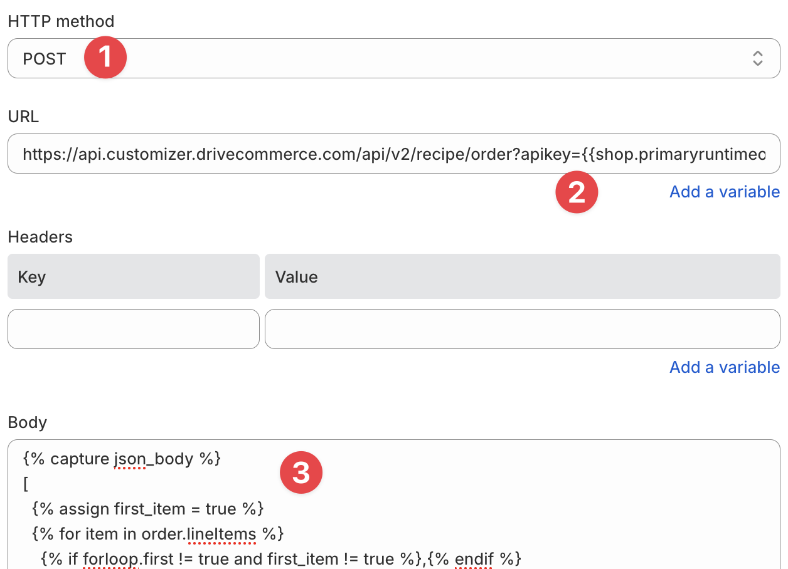Click the for item in order.lineItems line
Screen dimensions: 788x569
(157, 534)
